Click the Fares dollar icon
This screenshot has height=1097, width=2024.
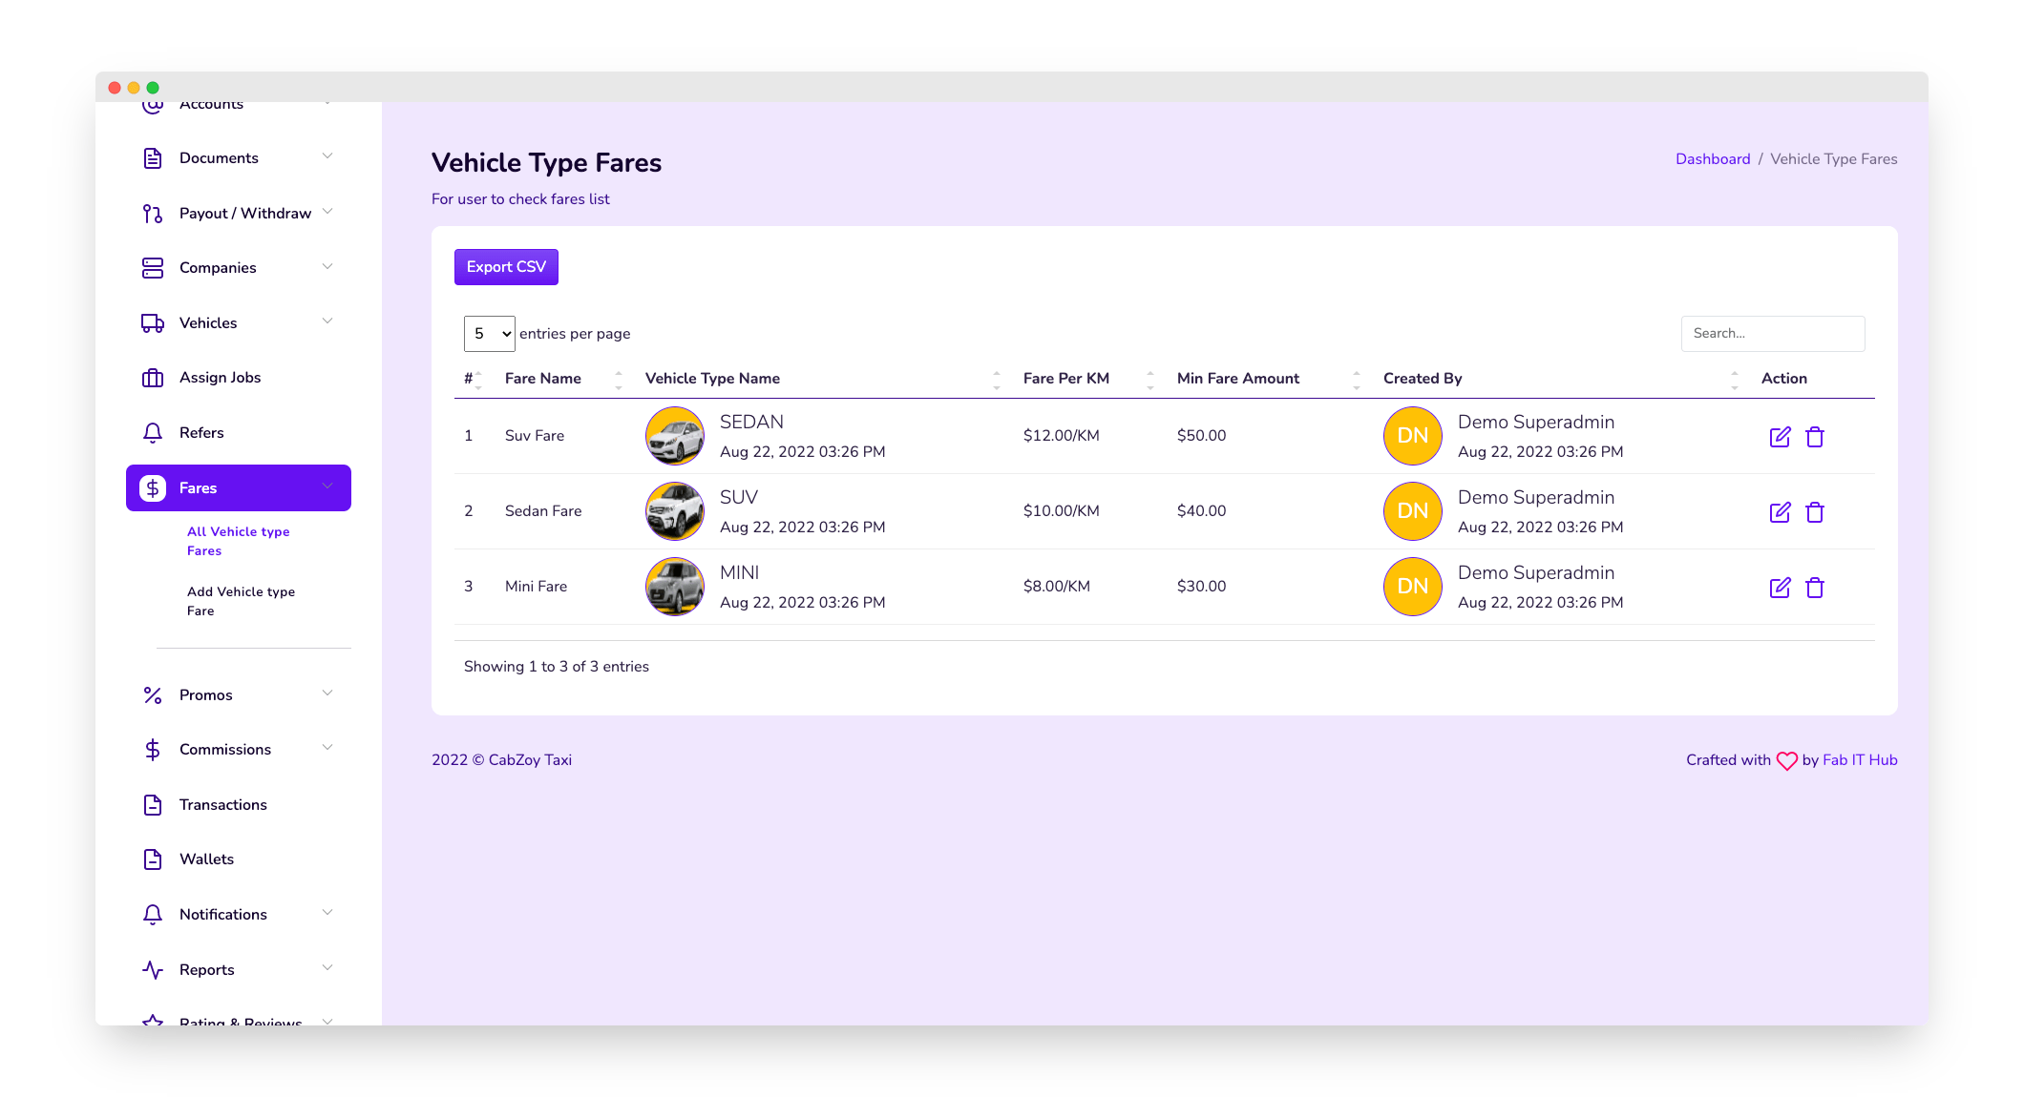[x=153, y=488]
